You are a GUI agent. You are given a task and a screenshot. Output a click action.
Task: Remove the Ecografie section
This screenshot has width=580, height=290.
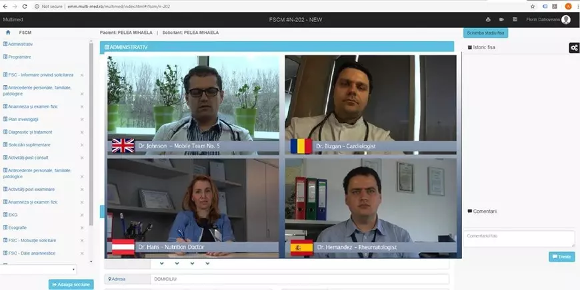pos(82,228)
